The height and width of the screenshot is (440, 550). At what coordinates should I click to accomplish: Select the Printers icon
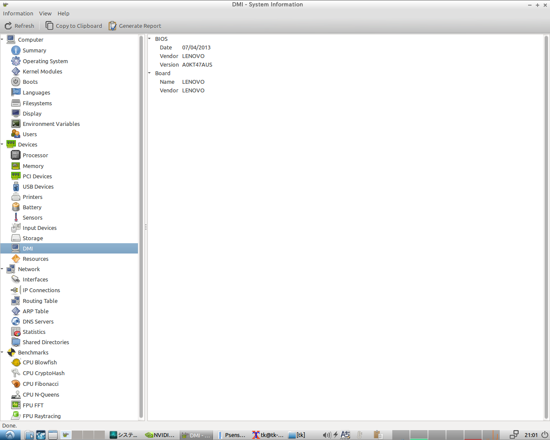click(16, 197)
